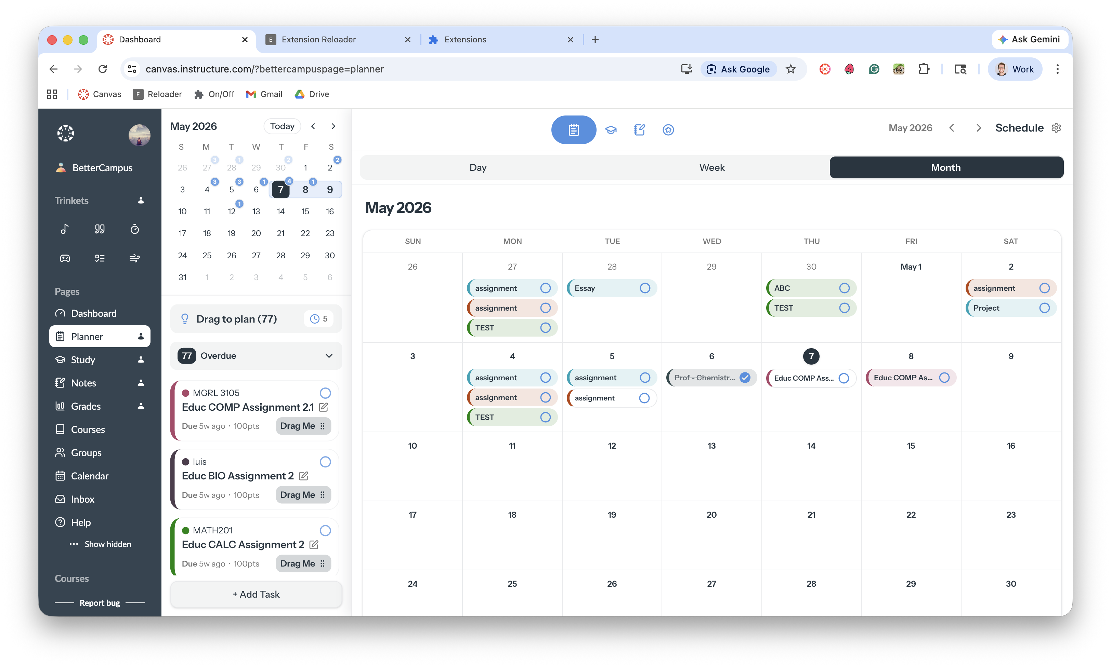
Task: Click the install app icon in address bar
Action: (687, 69)
